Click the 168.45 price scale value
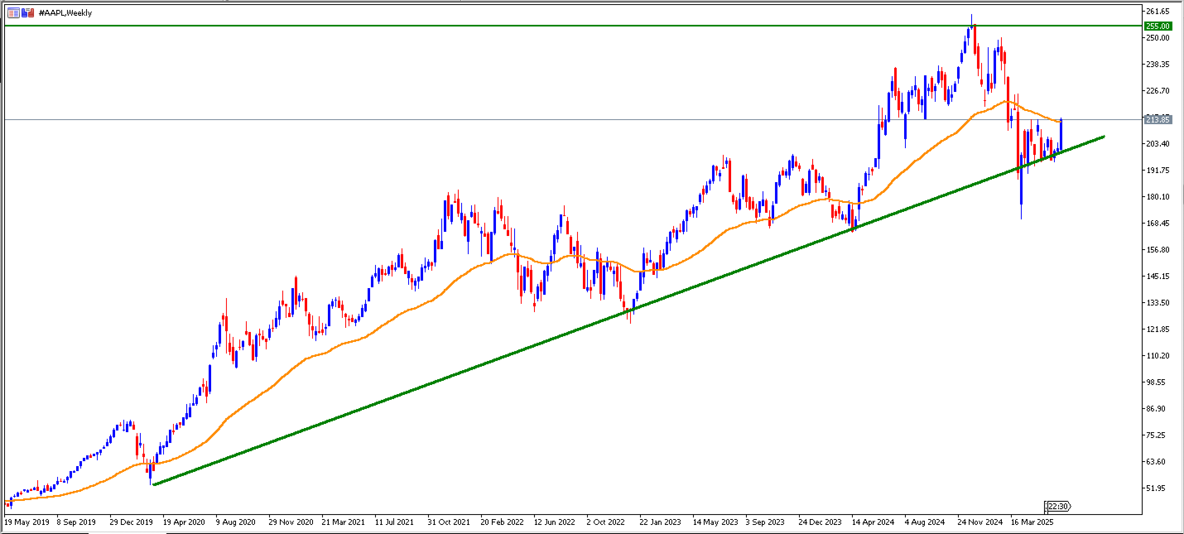The image size is (1184, 534). 1158,224
